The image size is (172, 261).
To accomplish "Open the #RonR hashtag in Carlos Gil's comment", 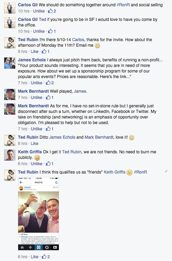I will (x=123, y=5).
